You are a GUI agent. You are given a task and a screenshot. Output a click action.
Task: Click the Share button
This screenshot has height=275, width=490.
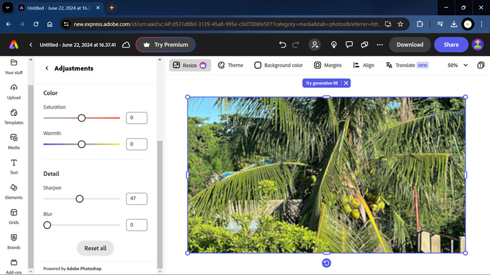coord(451,45)
